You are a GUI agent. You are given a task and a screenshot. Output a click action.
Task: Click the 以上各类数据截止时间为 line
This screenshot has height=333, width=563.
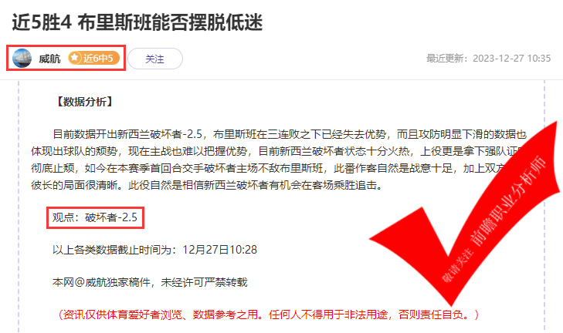[154, 250]
